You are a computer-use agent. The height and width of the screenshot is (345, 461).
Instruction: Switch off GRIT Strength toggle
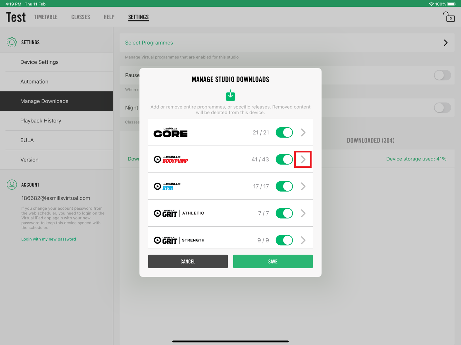tap(284, 240)
